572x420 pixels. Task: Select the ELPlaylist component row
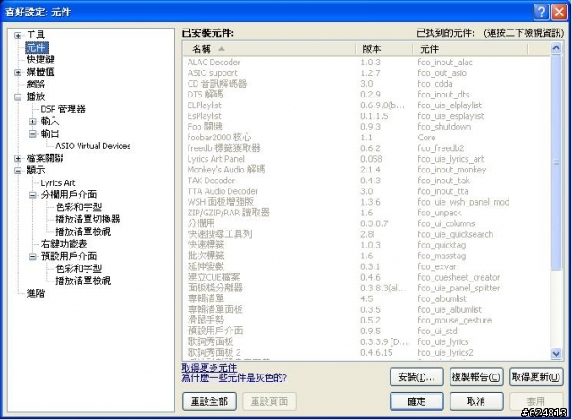tap(366, 105)
